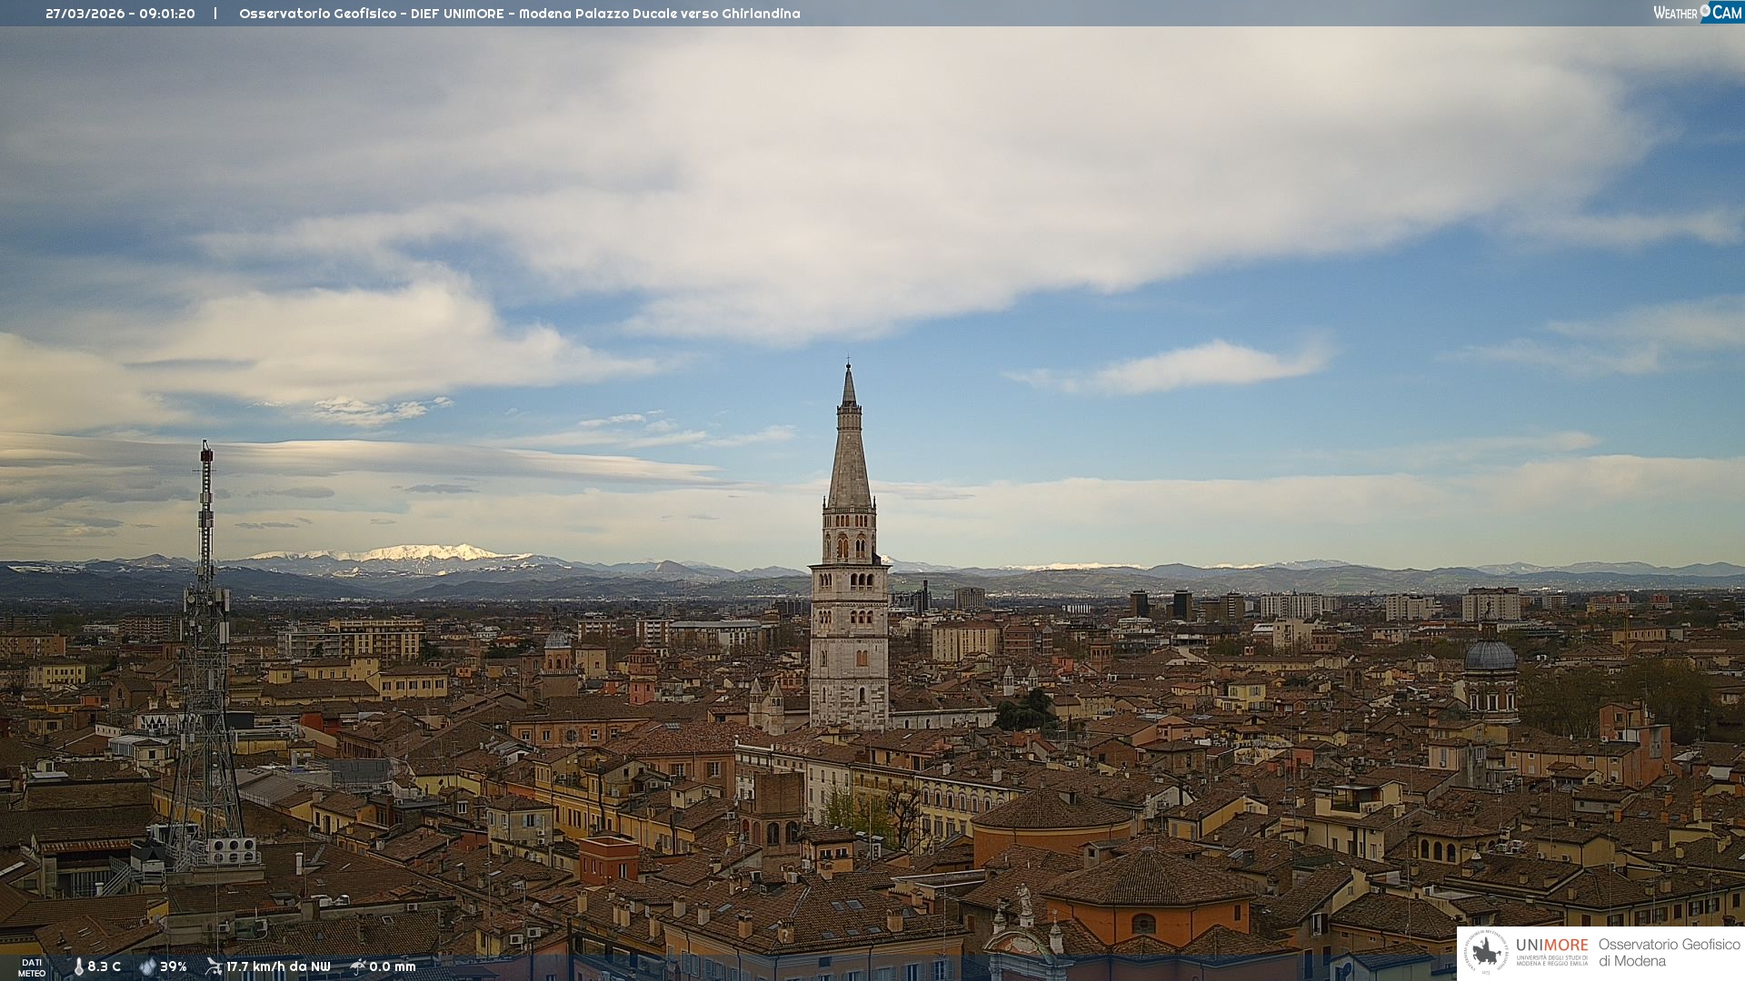This screenshot has width=1745, height=981.
Task: Click the 0.0 mm rainfall value
Action: point(393,966)
